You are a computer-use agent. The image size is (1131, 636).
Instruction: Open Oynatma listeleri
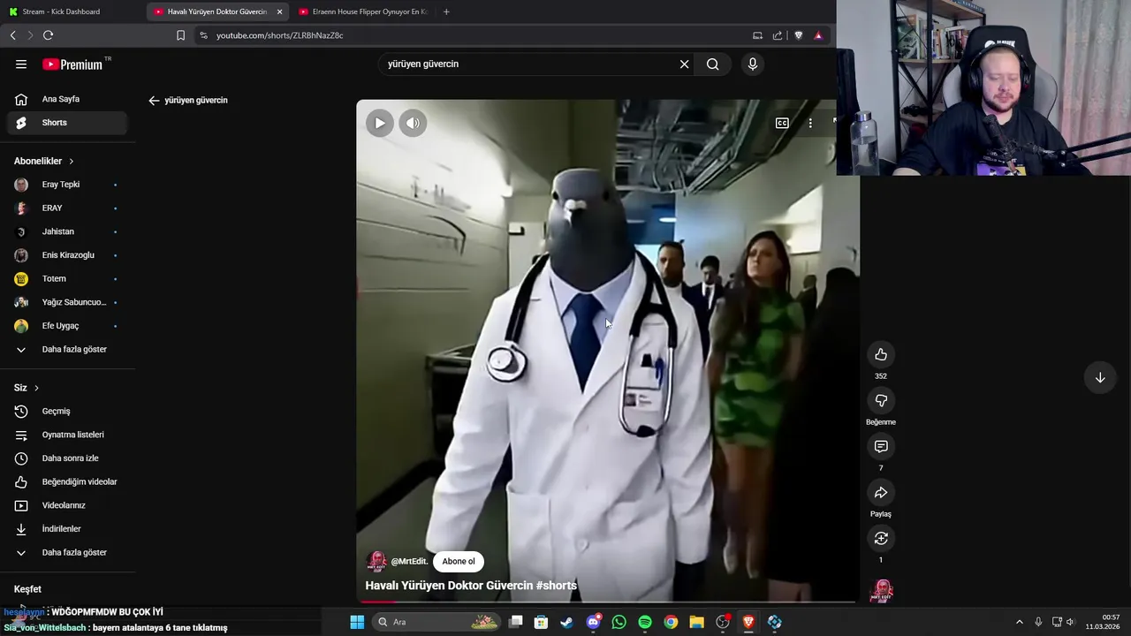click(x=66, y=435)
